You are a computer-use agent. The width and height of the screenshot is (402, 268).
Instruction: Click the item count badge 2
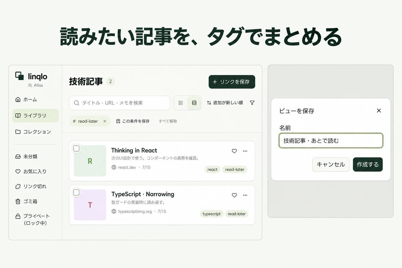[110, 81]
